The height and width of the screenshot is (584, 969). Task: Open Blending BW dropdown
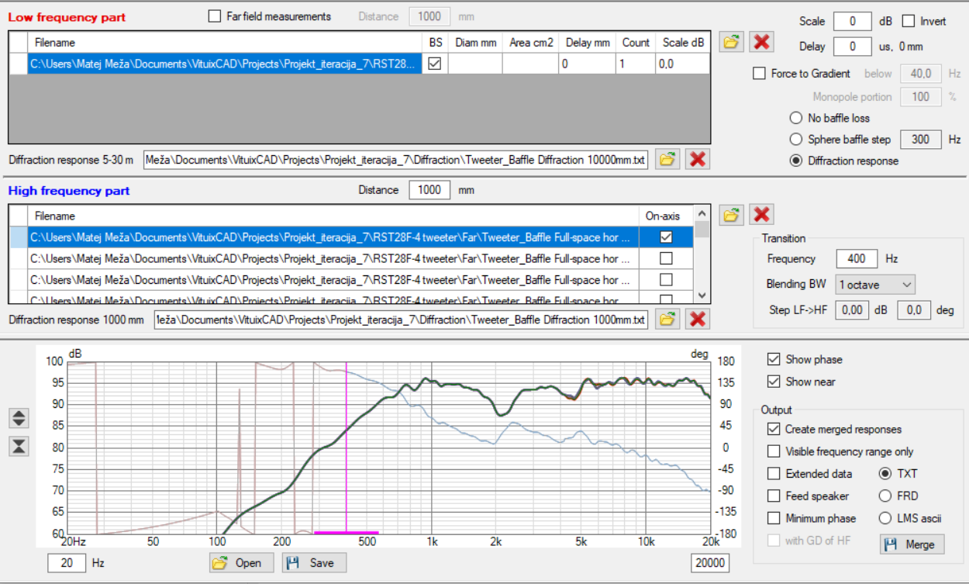(874, 285)
